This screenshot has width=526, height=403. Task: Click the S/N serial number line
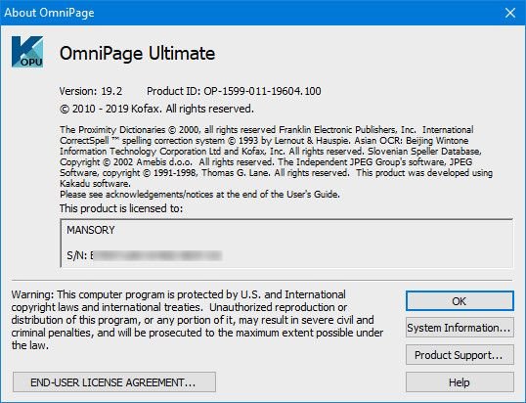click(x=145, y=255)
